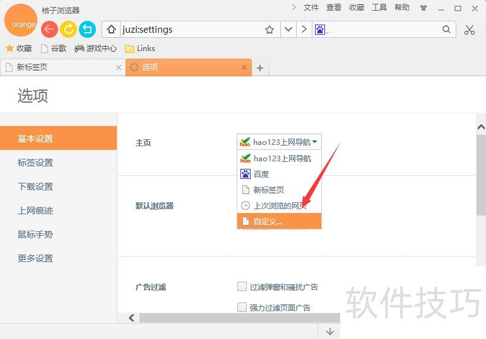This screenshot has width=486, height=339.
Task: Choose 百度 as homepage option
Action: [x=279, y=174]
